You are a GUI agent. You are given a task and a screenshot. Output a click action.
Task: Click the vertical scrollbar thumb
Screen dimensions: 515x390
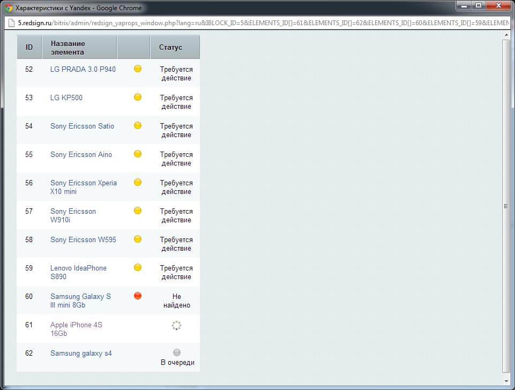(x=506, y=206)
